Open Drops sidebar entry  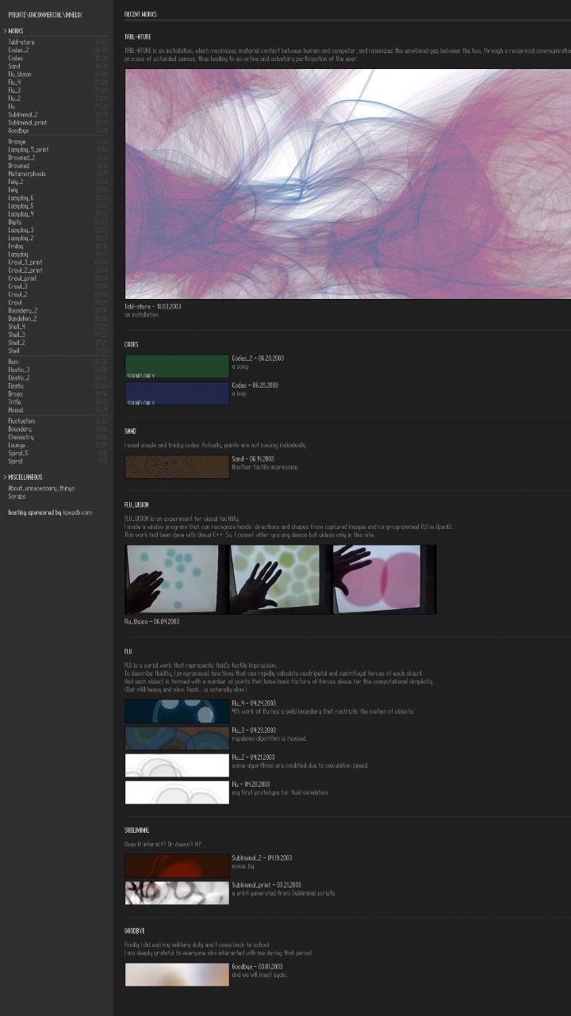[x=15, y=394]
